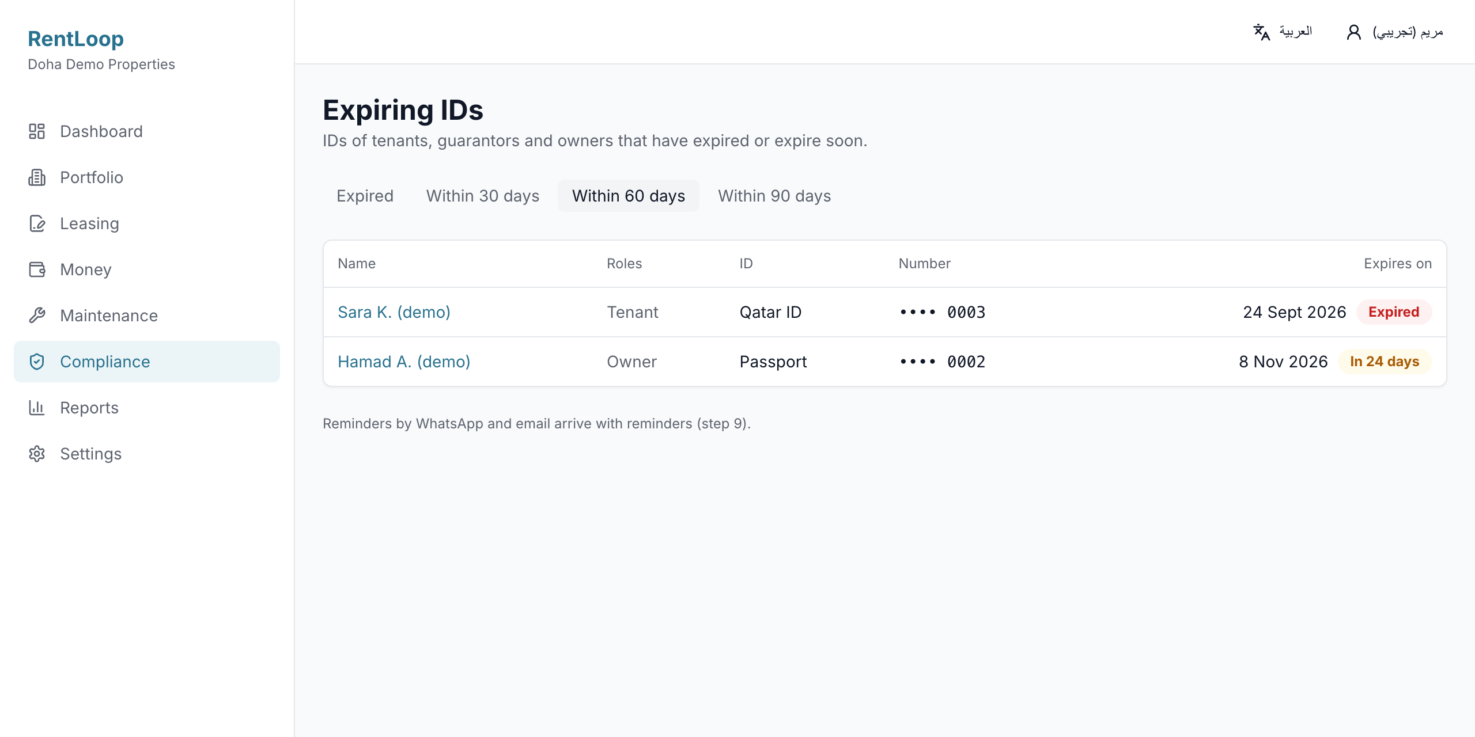
Task: Click the 24 Sept 2026 date
Action: click(x=1295, y=312)
